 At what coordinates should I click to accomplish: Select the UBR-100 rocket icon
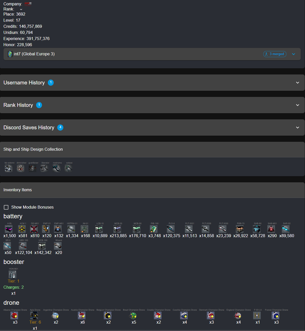pos(23,246)
